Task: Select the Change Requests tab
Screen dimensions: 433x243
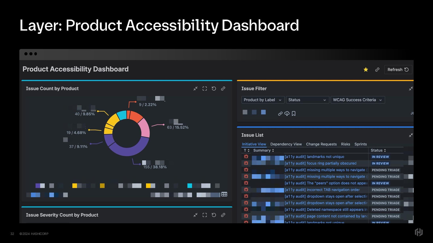Action: coord(321,144)
